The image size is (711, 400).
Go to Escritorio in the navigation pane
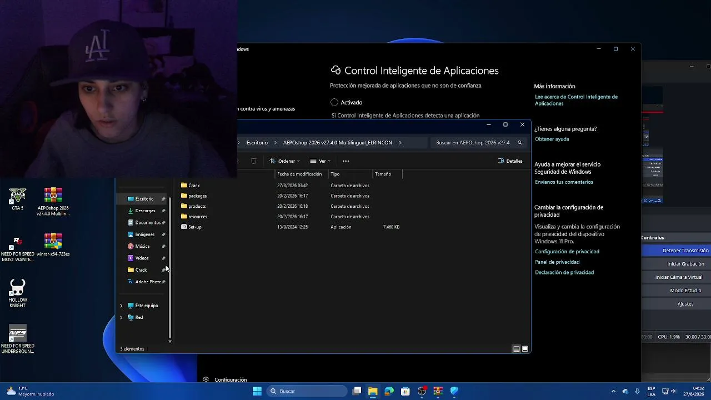[x=143, y=199]
